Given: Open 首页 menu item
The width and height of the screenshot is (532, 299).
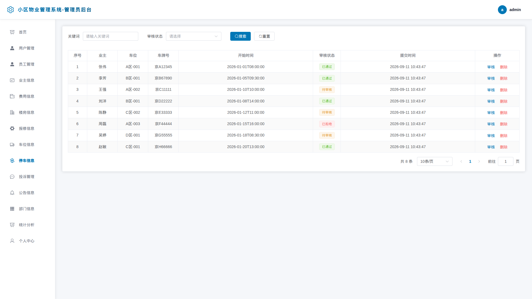Looking at the screenshot, I should pyautogui.click(x=28, y=32).
